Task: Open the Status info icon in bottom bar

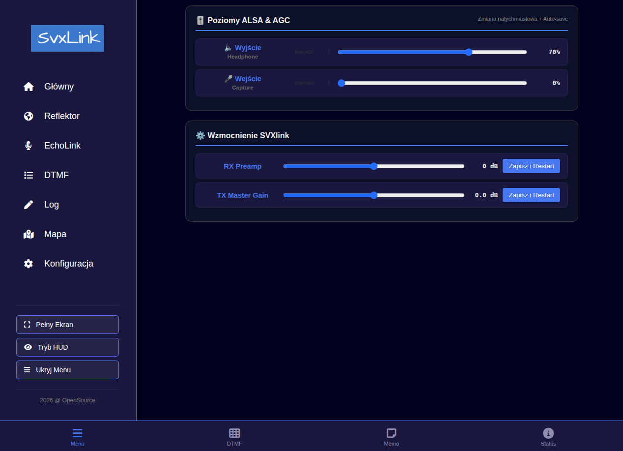Action: (x=548, y=433)
